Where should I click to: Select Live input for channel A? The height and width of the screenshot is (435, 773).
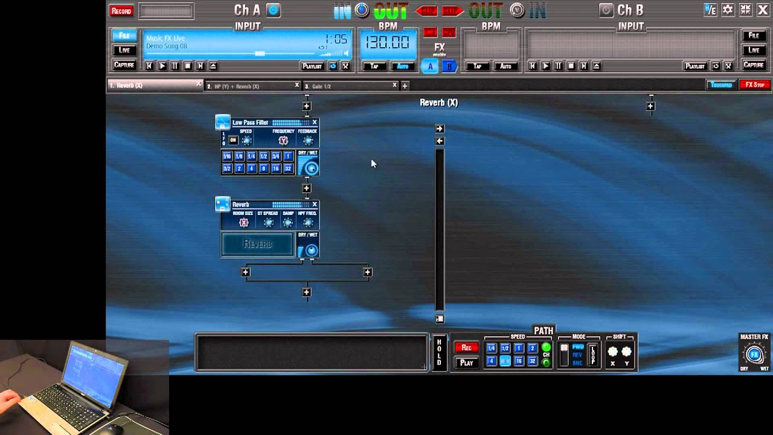[x=124, y=50]
